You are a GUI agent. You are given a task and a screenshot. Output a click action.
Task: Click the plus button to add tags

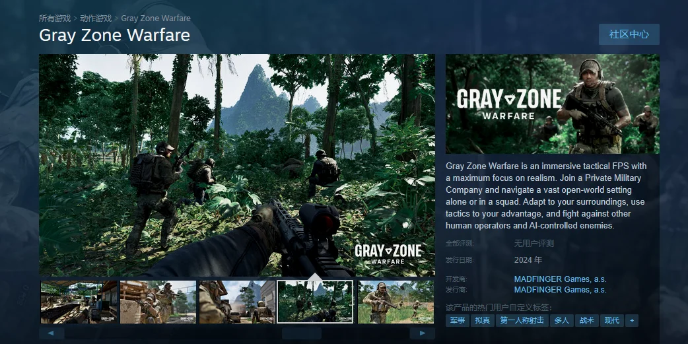(632, 321)
